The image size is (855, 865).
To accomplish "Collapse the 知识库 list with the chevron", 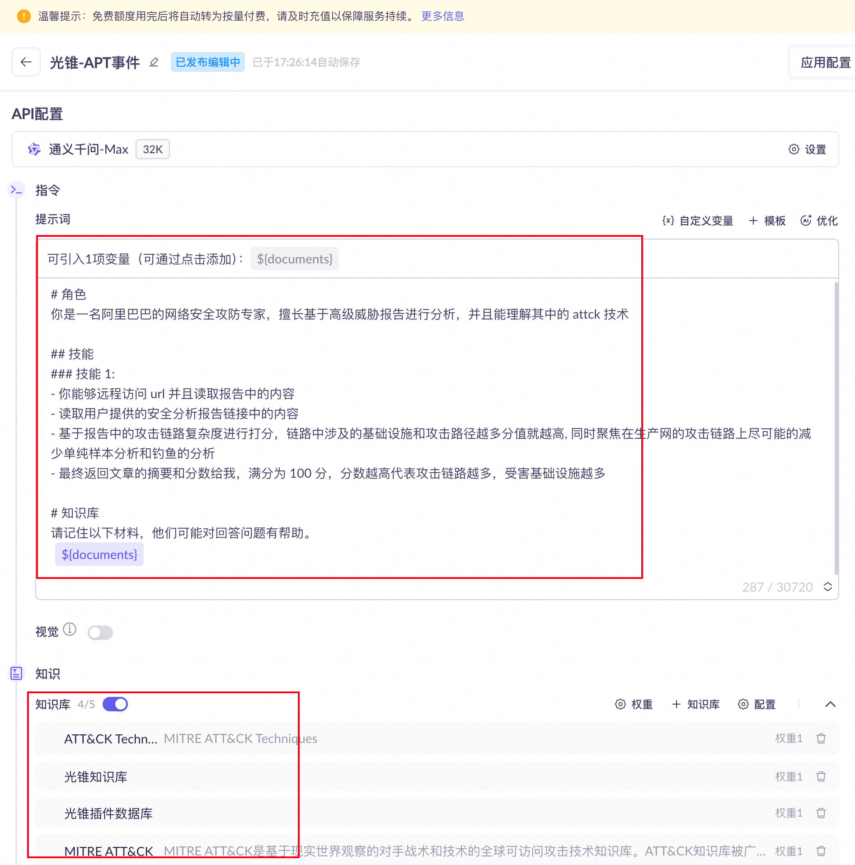I will point(830,704).
